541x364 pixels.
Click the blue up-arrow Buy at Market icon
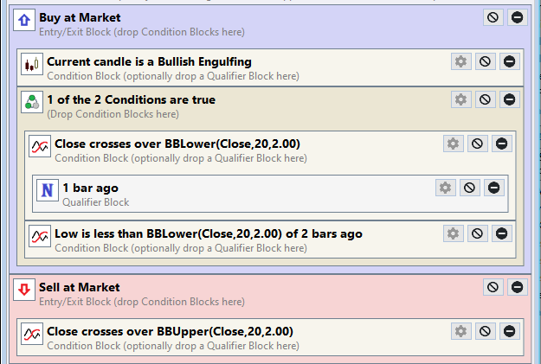click(24, 20)
